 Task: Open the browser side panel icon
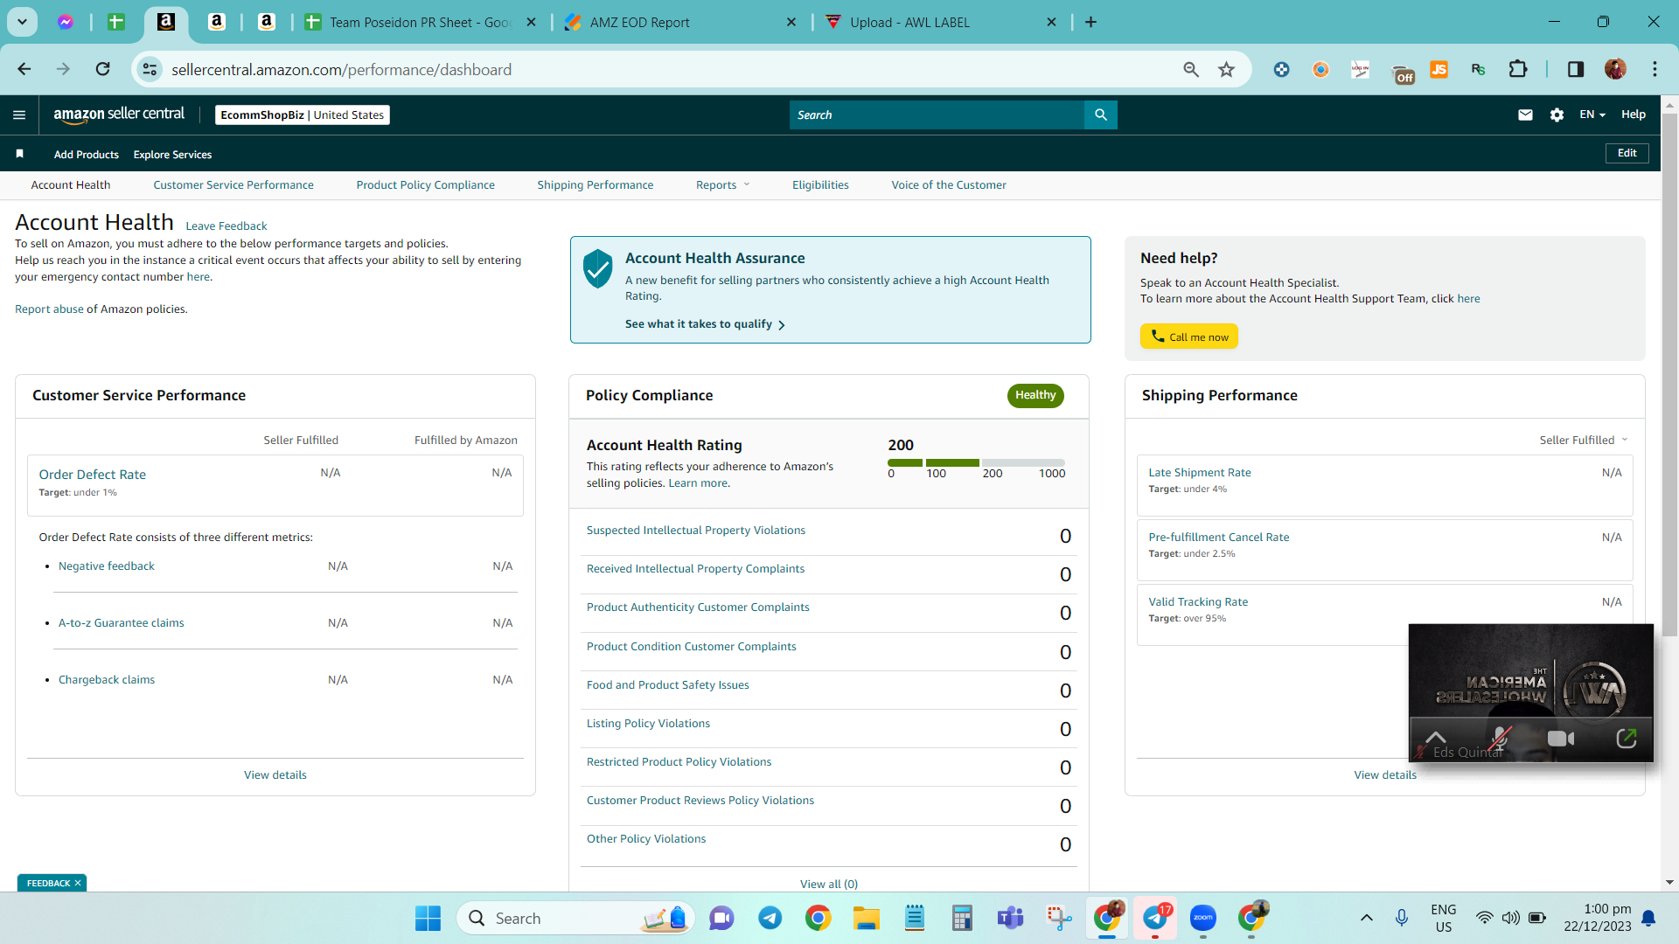[x=1576, y=69]
